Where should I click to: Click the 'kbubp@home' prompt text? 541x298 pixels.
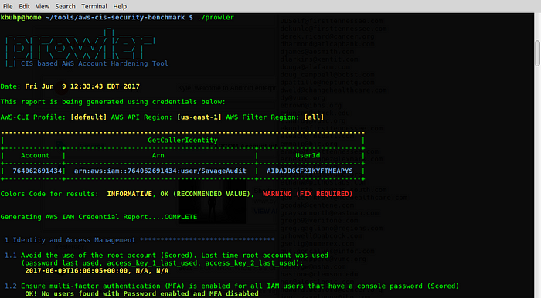[21, 17]
